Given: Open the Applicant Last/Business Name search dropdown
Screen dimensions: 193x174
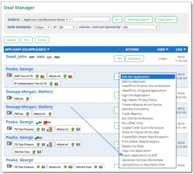Looking at the screenshot, I should pyautogui.click(x=46, y=19).
